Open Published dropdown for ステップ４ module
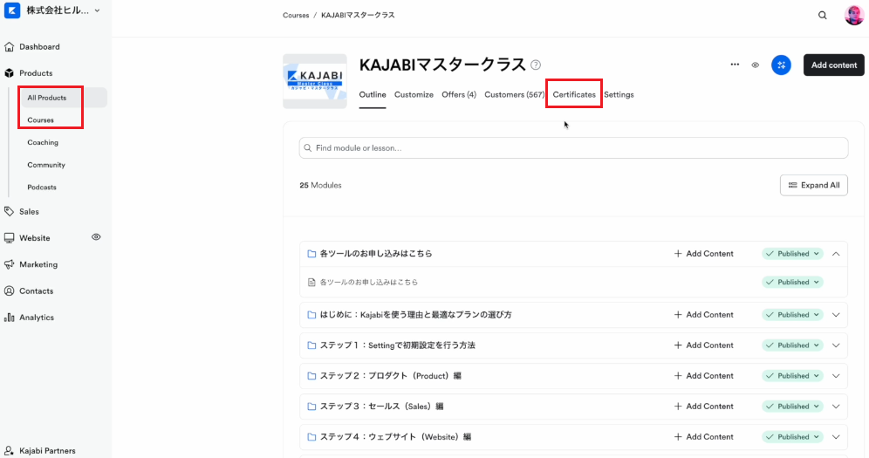This screenshot has height=458, width=869. tap(792, 436)
